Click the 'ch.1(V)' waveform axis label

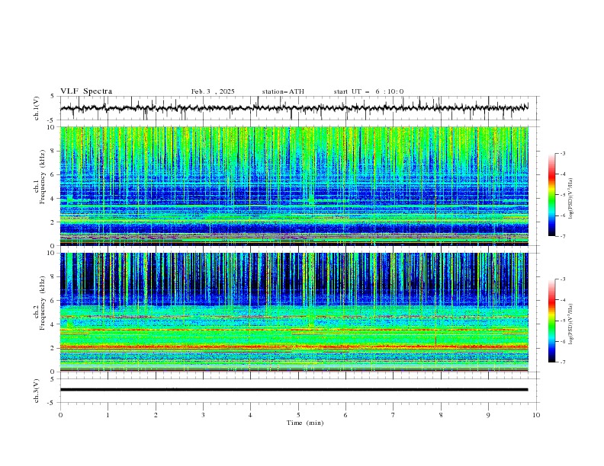click(37, 108)
